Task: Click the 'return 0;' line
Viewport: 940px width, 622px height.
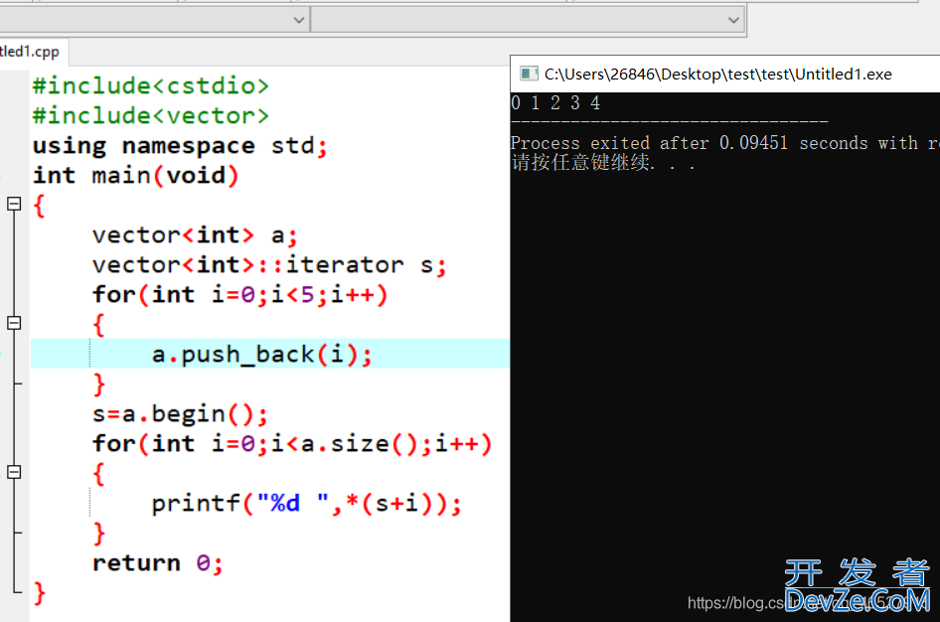Action: pos(158,563)
